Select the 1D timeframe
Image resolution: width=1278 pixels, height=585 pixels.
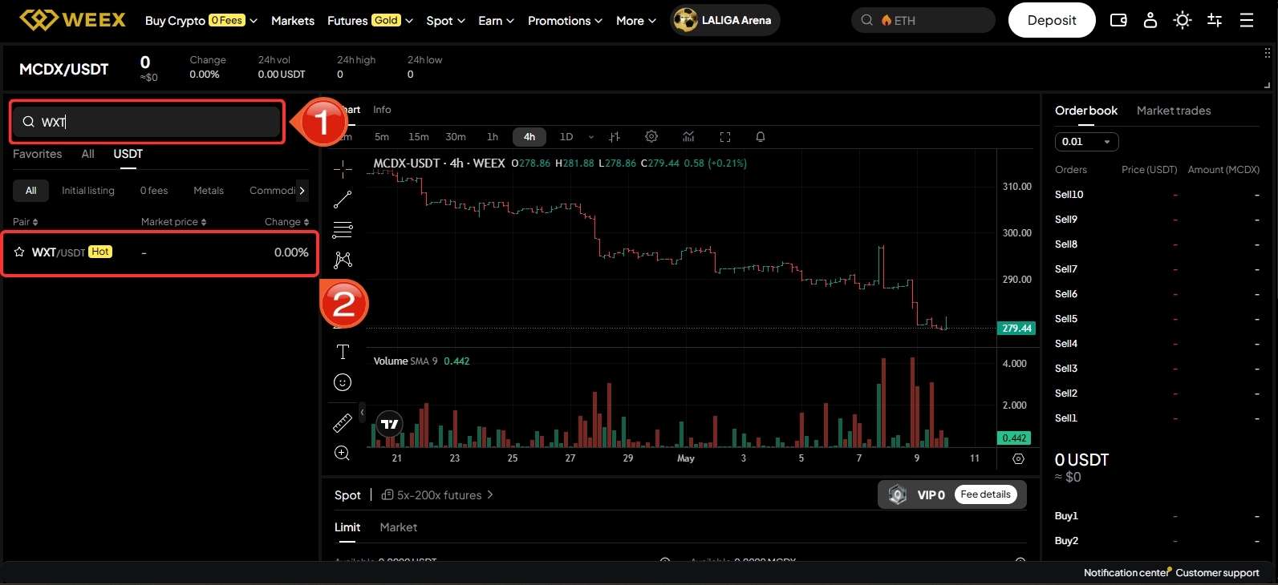[566, 137]
